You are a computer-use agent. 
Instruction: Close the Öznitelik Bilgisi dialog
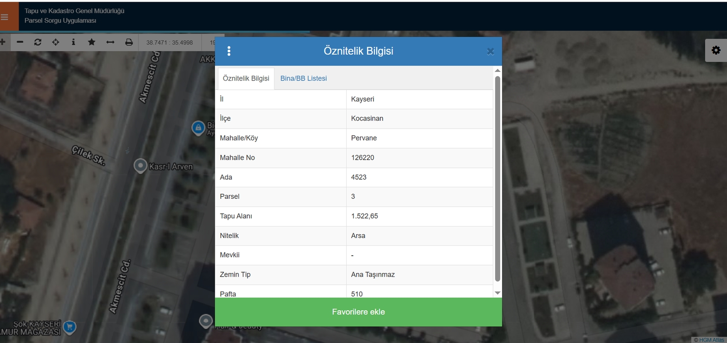coord(490,51)
